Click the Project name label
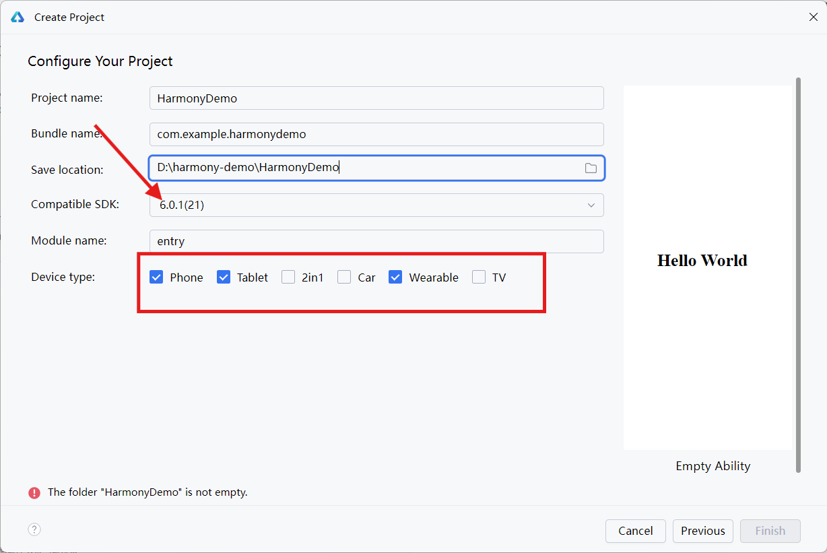 point(67,98)
